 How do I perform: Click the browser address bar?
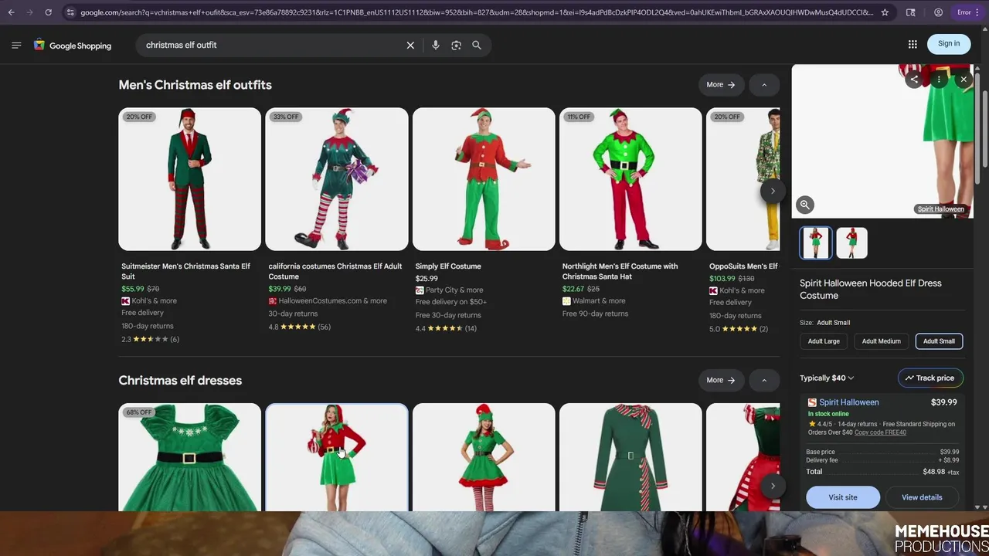pos(476,12)
